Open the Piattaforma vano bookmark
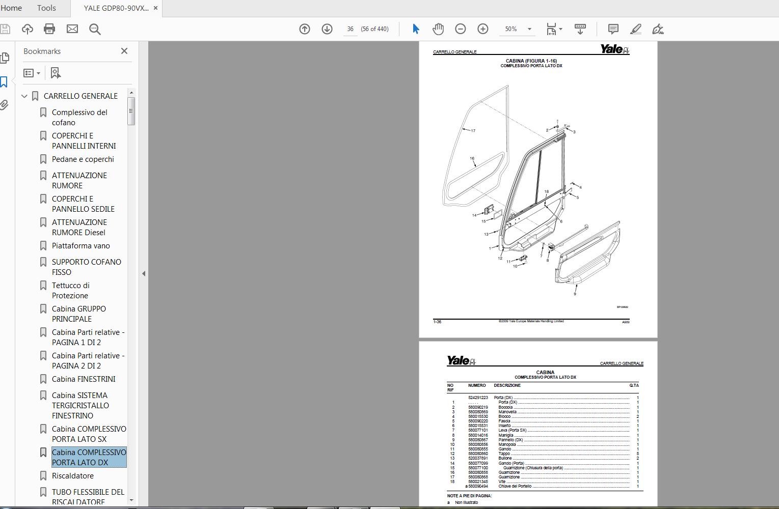The width and height of the screenshot is (779, 509). click(81, 246)
